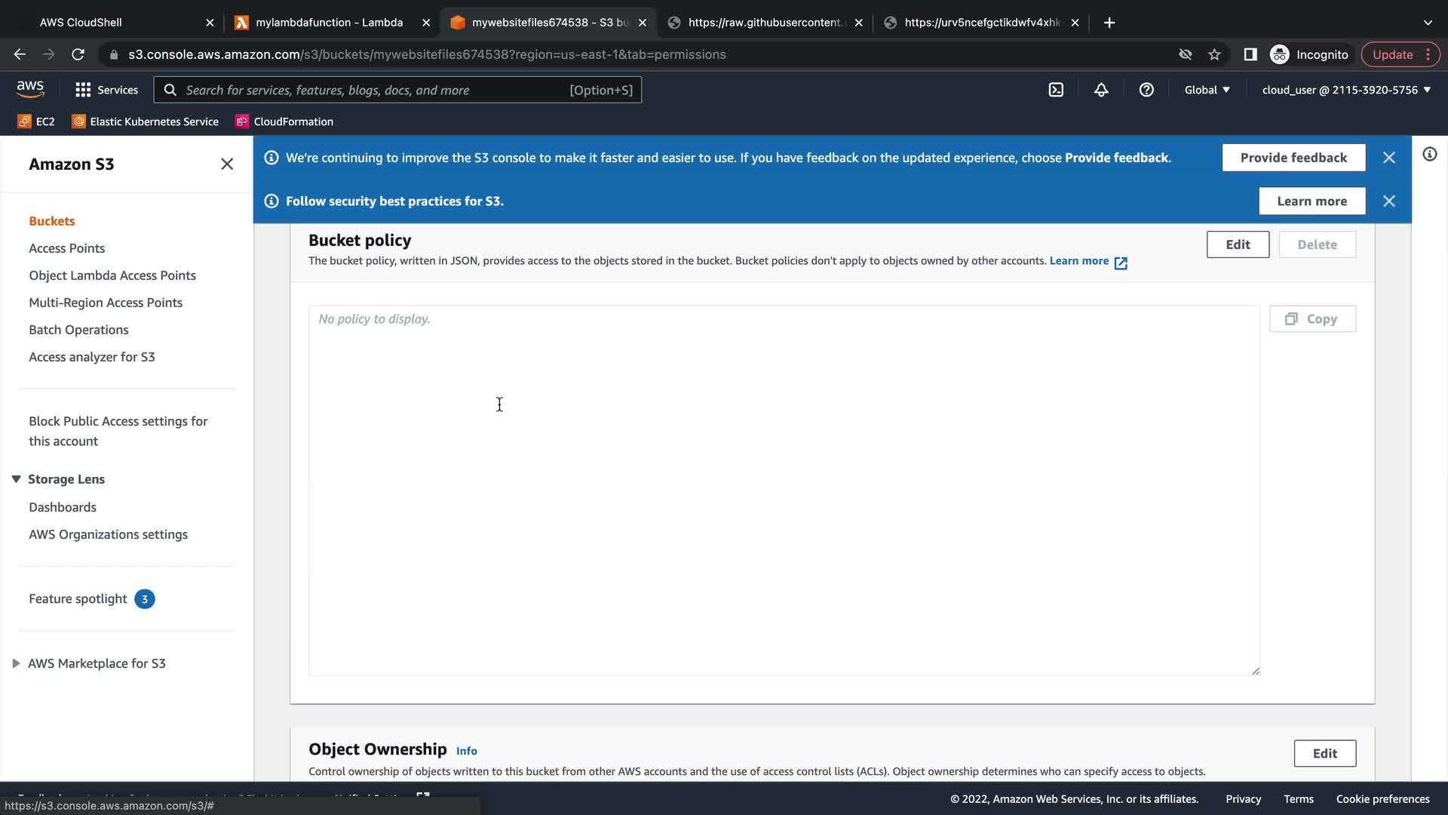Collapse the Storage Lens section
This screenshot has height=815, width=1448.
coord(16,479)
